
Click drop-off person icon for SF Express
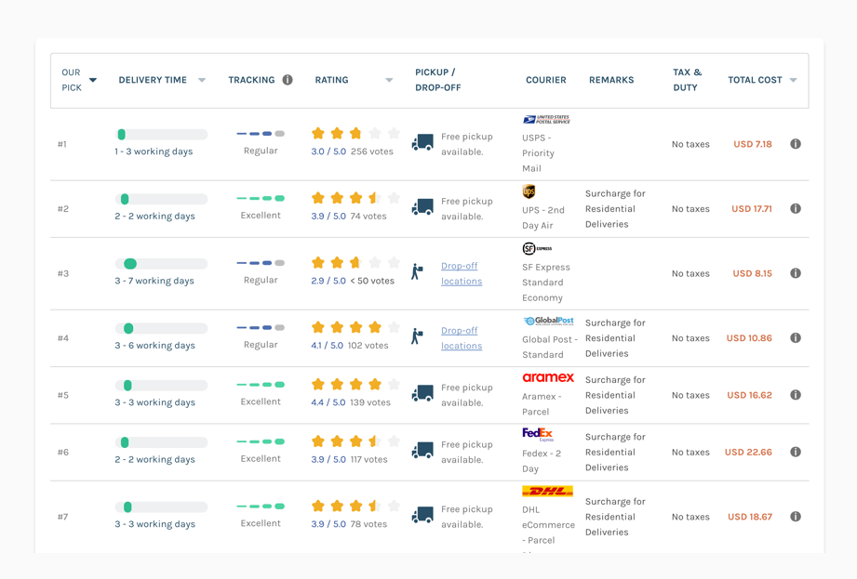click(418, 272)
